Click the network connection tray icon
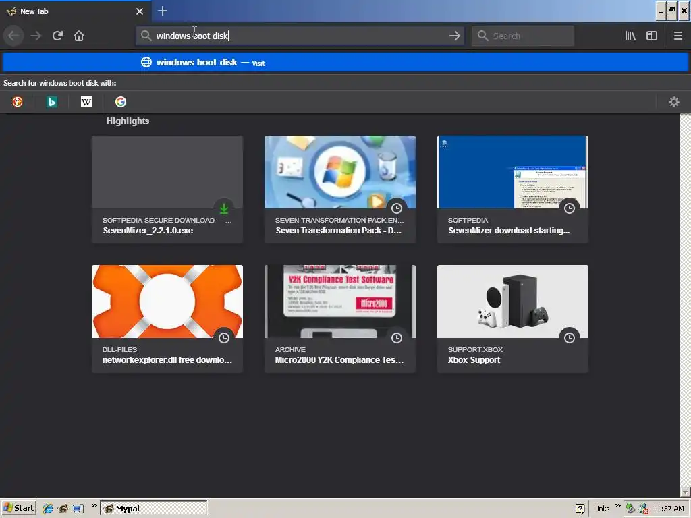The width and height of the screenshot is (691, 518). (x=643, y=509)
